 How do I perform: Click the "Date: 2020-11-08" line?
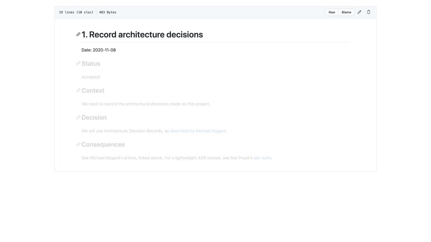tap(98, 50)
